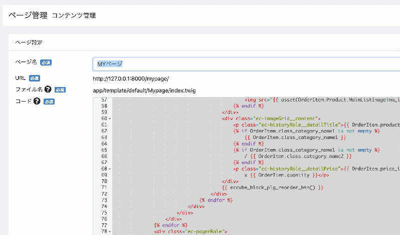Focus the ページ名 field containing MYページ

click(246, 64)
